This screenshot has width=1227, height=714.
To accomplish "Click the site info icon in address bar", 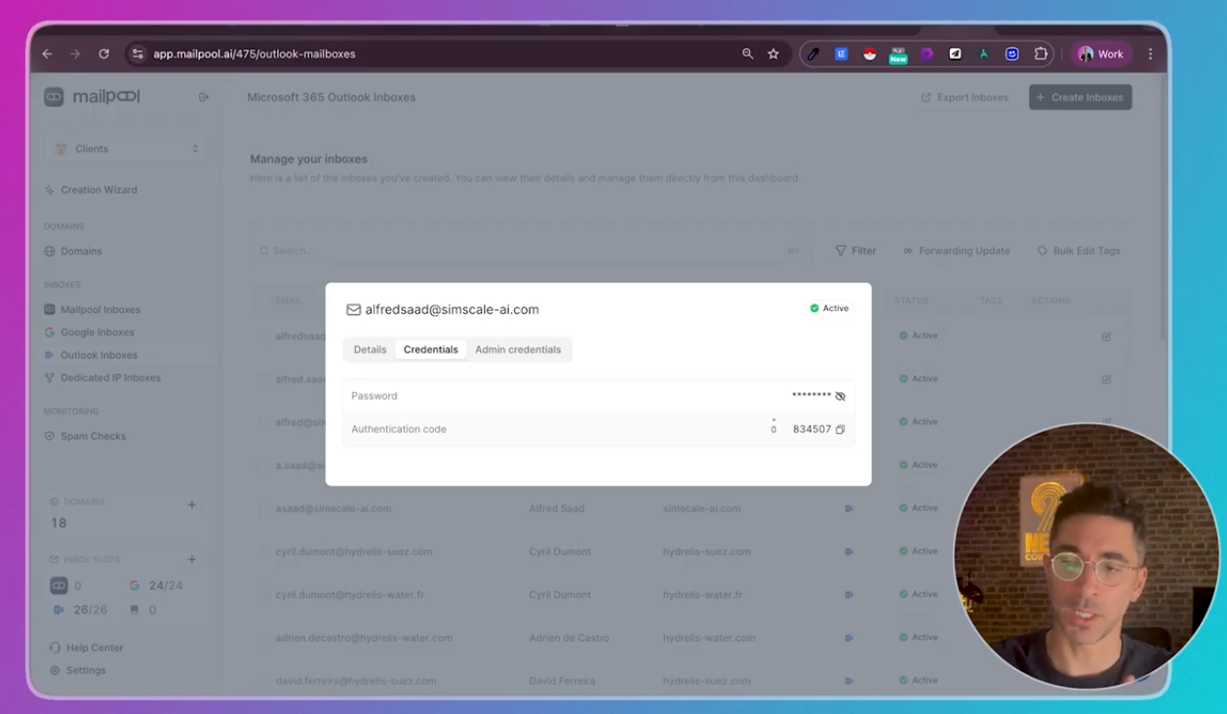I will click(138, 54).
